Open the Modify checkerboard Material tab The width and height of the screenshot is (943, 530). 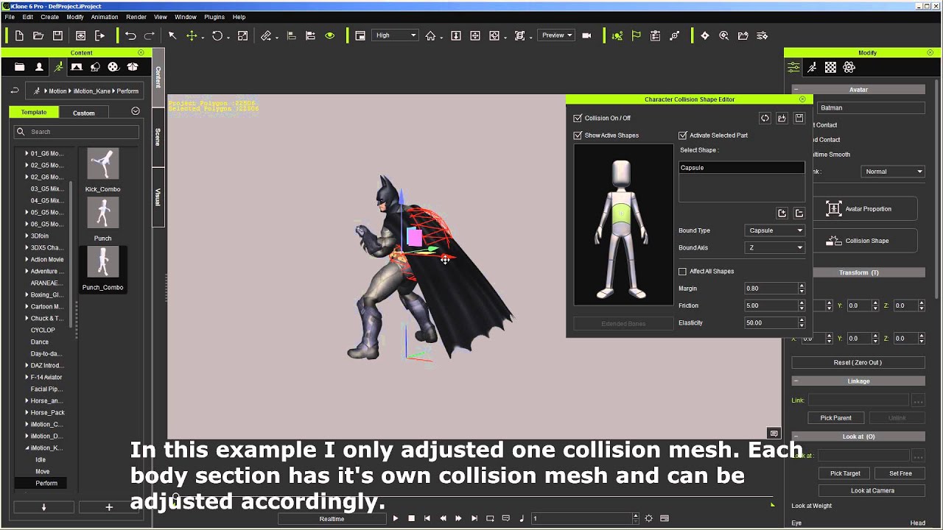click(x=830, y=67)
